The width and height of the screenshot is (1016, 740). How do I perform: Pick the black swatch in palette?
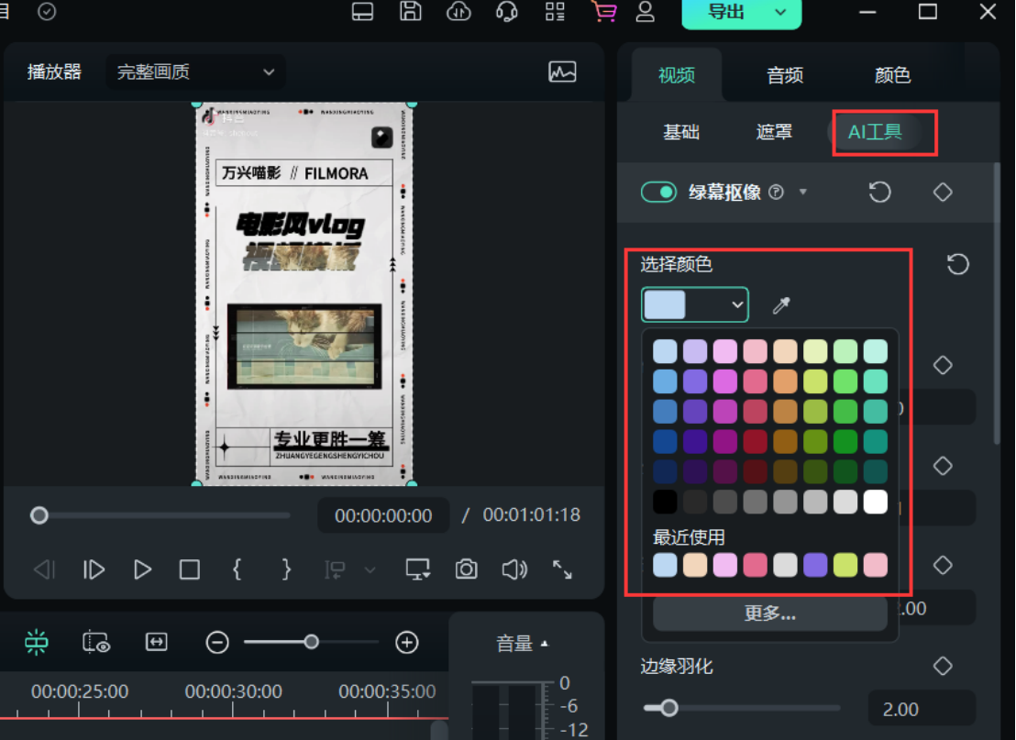click(x=665, y=502)
